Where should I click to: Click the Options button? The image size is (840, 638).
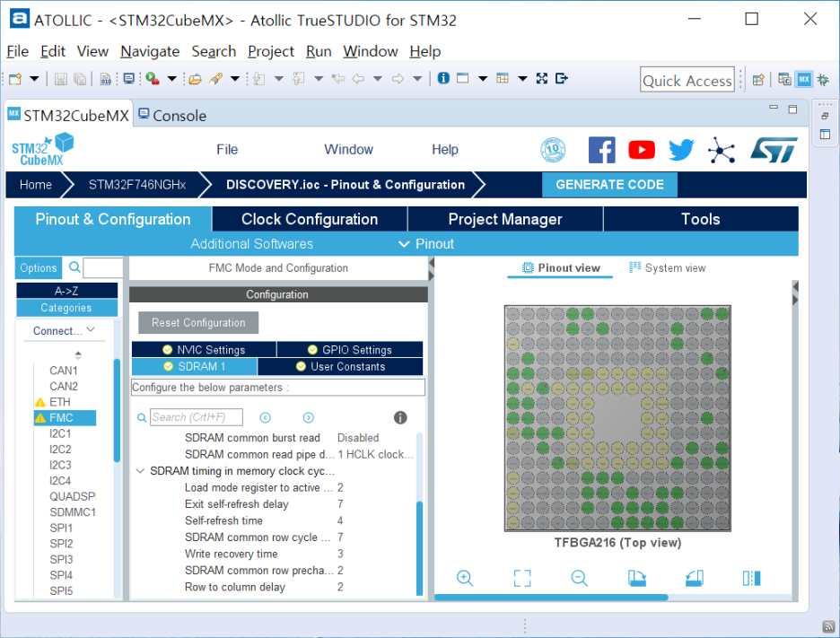click(x=39, y=267)
